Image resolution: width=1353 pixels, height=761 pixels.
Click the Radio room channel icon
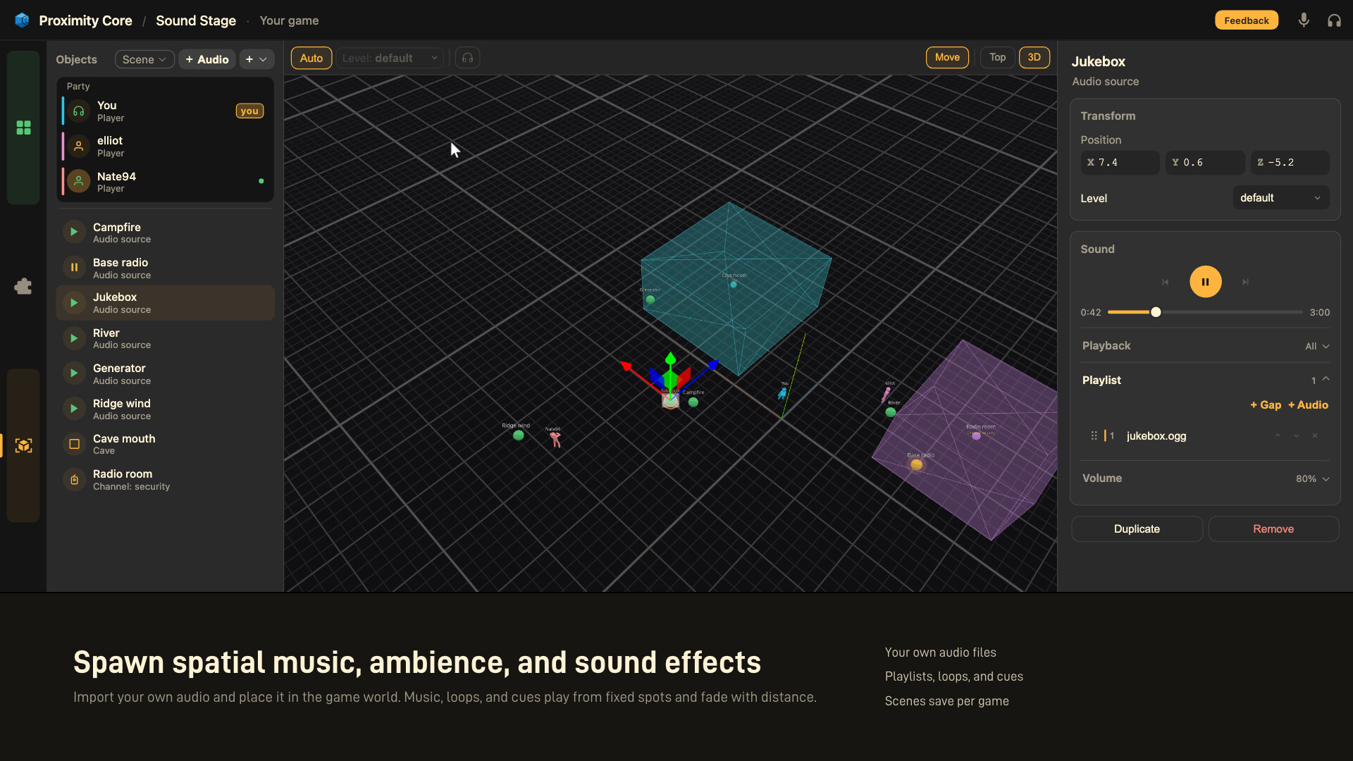(x=74, y=479)
